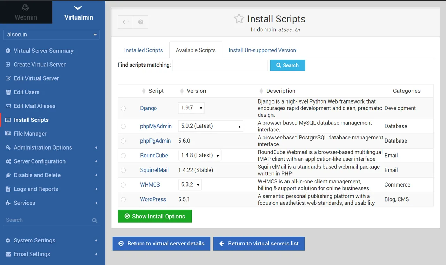This screenshot has height=265, width=446.
Task: Sort table by the Description column arrows
Action: coord(262,91)
